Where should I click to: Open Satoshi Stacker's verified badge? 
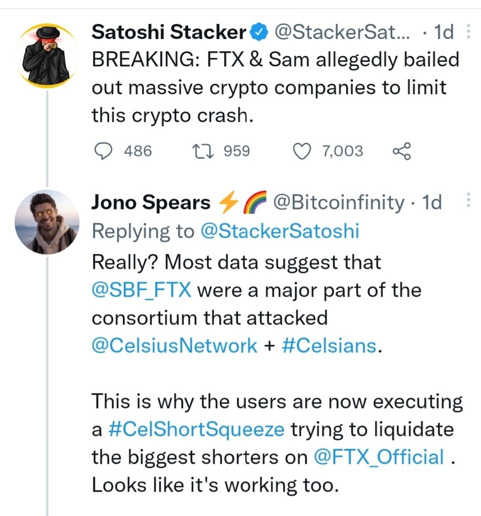(x=259, y=32)
